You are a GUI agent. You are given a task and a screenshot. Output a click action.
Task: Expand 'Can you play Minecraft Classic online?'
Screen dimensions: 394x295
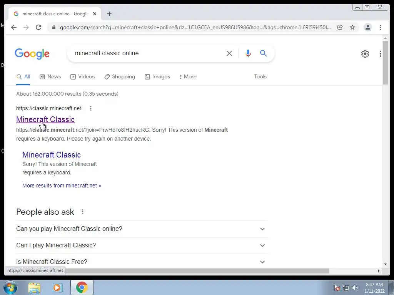pyautogui.click(x=142, y=229)
